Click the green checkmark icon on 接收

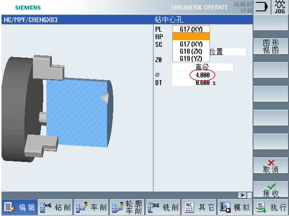[x=271, y=186]
